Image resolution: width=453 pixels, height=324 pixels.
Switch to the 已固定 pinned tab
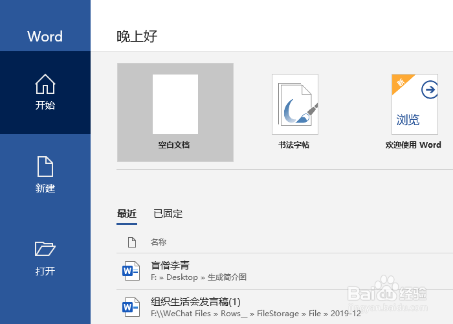[x=168, y=214]
